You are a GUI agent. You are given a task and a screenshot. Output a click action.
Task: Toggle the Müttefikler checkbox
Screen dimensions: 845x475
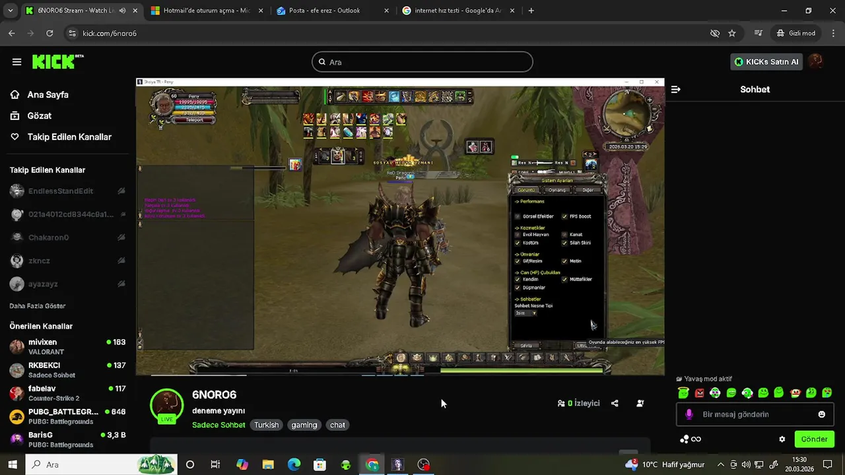pyautogui.click(x=564, y=279)
